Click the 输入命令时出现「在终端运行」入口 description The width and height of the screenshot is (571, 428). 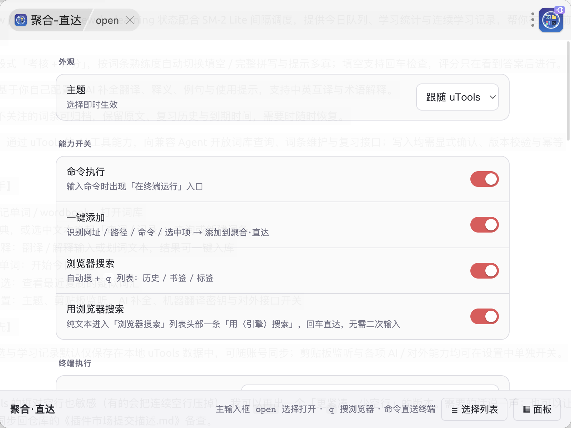[x=135, y=187]
